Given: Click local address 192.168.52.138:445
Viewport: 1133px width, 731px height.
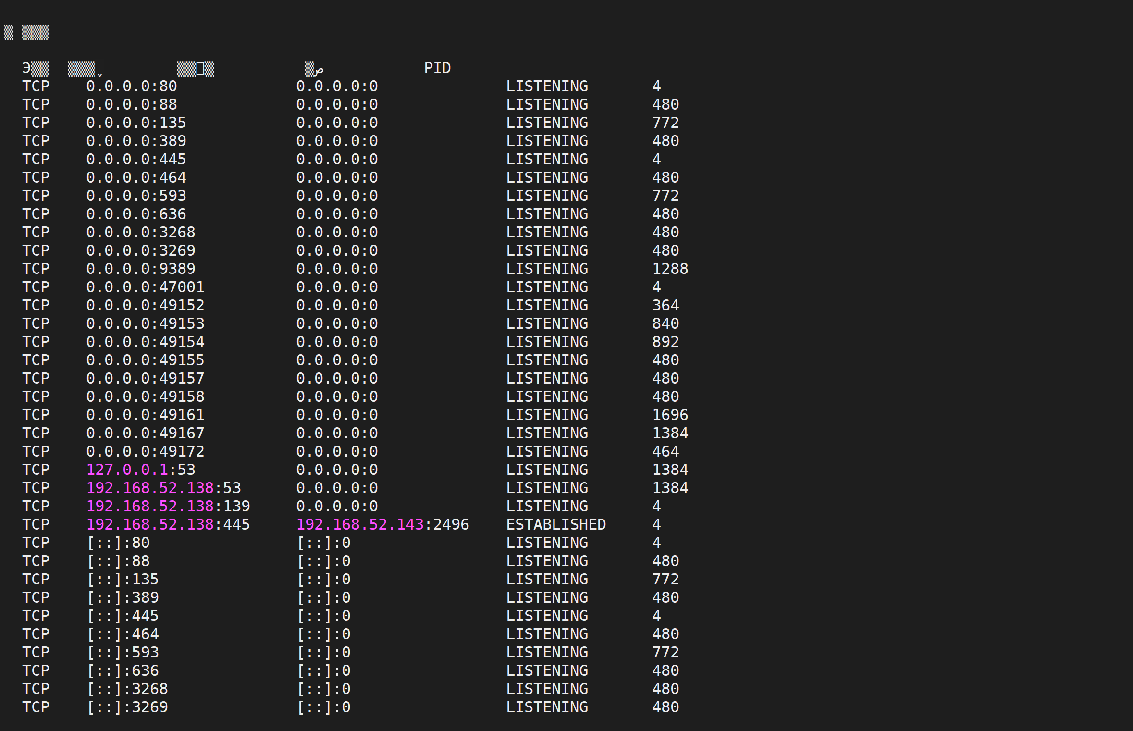Looking at the screenshot, I should (x=168, y=524).
